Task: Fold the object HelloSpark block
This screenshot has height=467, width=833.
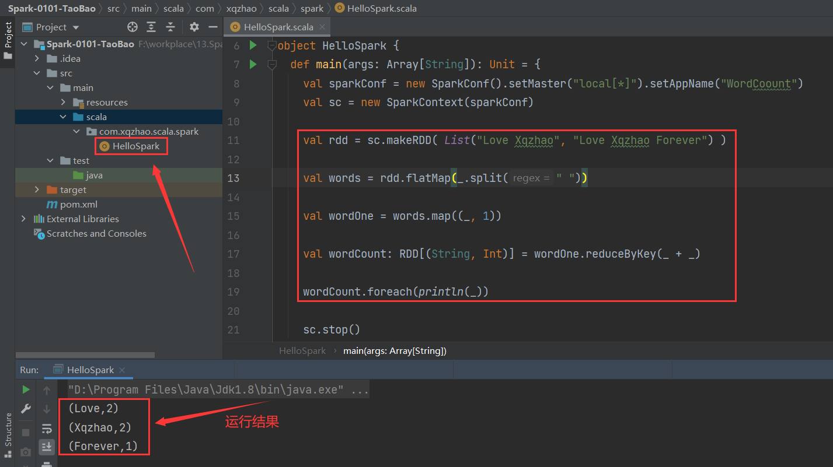Action: 271,45
